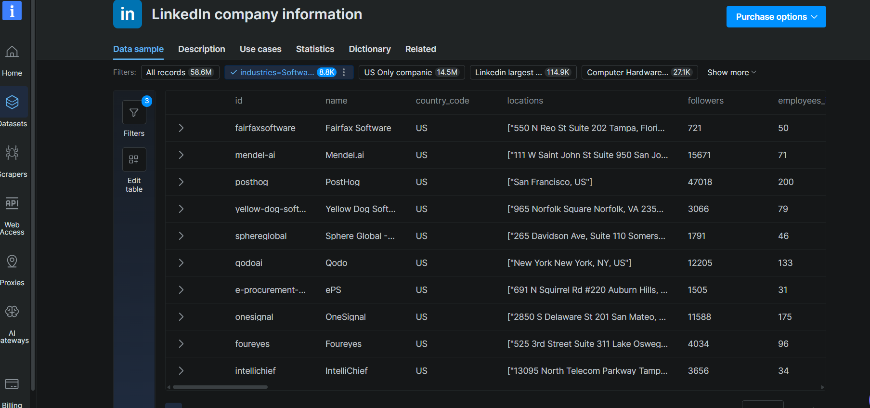Open the Billing card icon
Image resolution: width=870 pixels, height=408 pixels.
pos(12,384)
